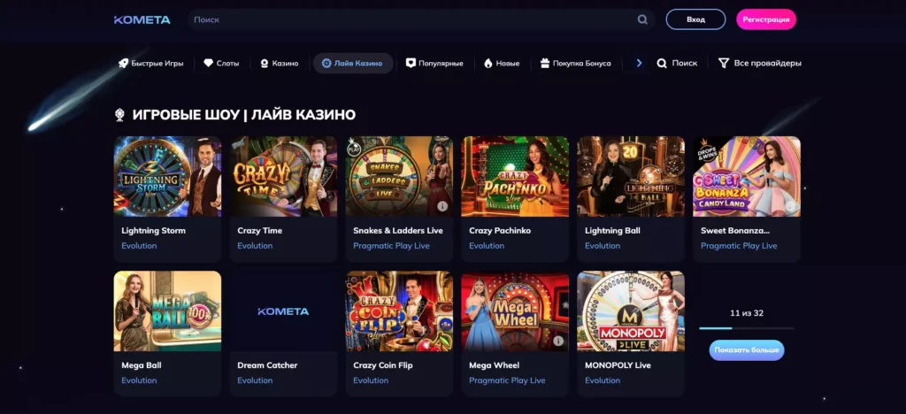Click info icon on Snakes & Ladders Live
This screenshot has height=414, width=906.
click(x=442, y=206)
